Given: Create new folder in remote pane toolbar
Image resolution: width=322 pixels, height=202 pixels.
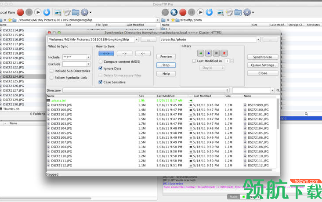Looking at the screenshot, I should click(x=238, y=13).
